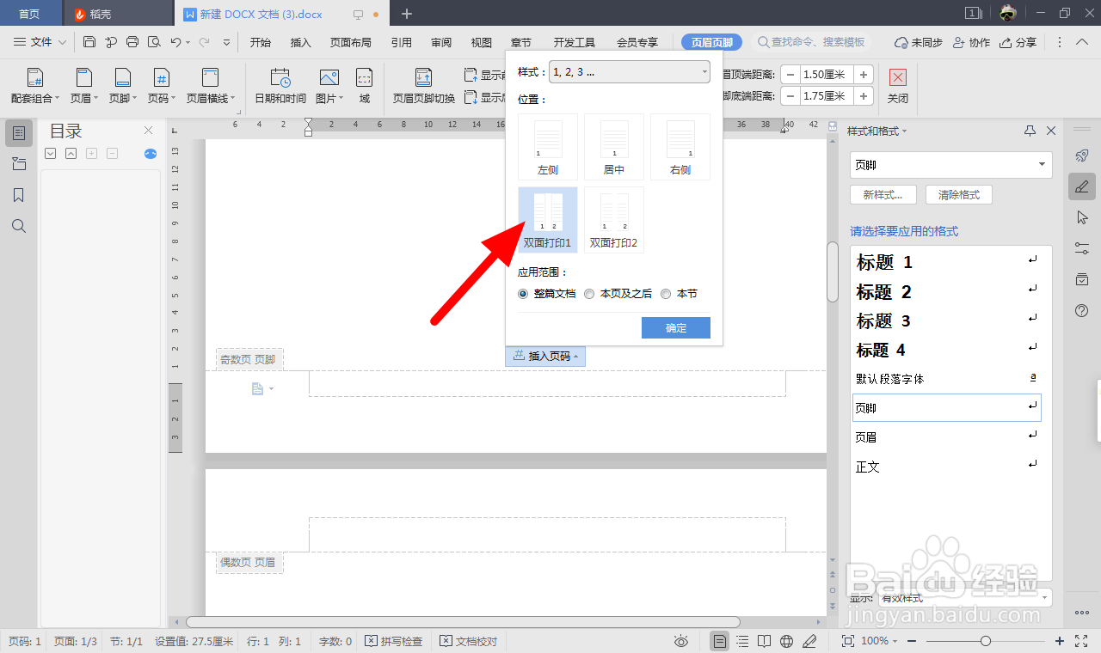Click the 查找命令 search box
Screen dimensions: 1101x653
[812, 42]
